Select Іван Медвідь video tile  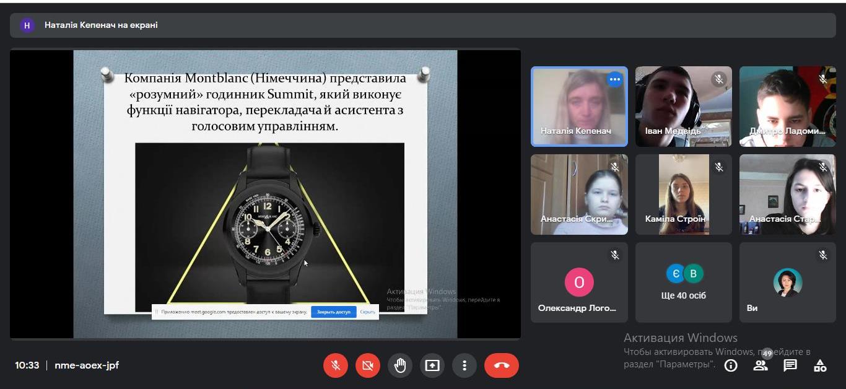684,107
